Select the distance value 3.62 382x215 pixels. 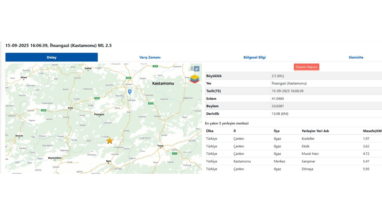(x=366, y=146)
